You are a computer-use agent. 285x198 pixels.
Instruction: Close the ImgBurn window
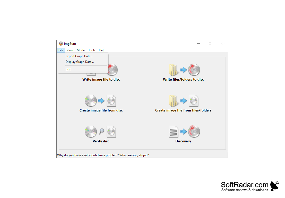click(222, 44)
